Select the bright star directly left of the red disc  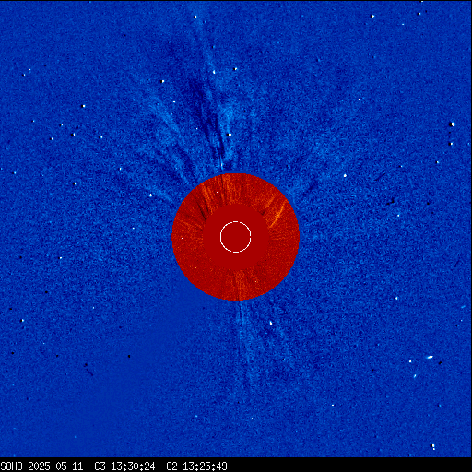point(150,195)
